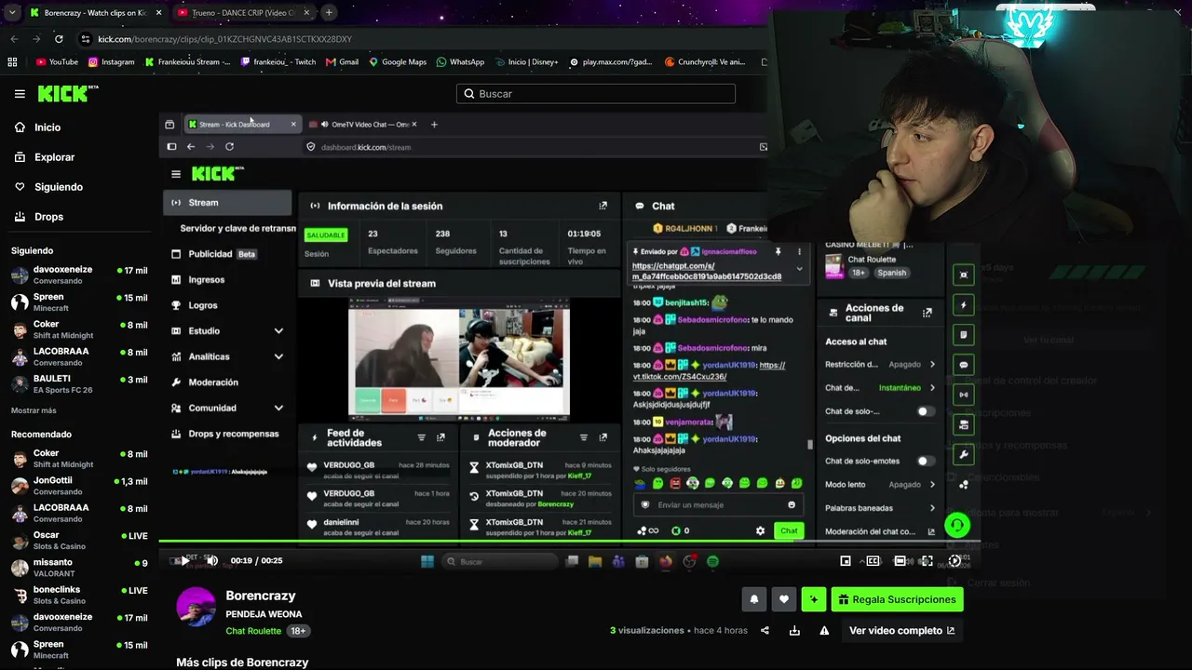Collapse the pinned chat message
Screen dimensions: 1192x670
coord(799,269)
